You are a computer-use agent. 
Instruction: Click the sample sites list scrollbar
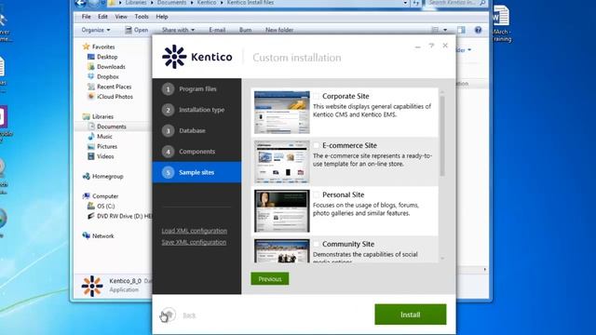[x=442, y=136]
